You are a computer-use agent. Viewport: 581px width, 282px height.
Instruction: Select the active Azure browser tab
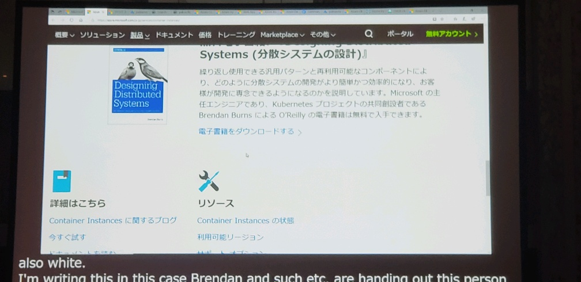96,12
